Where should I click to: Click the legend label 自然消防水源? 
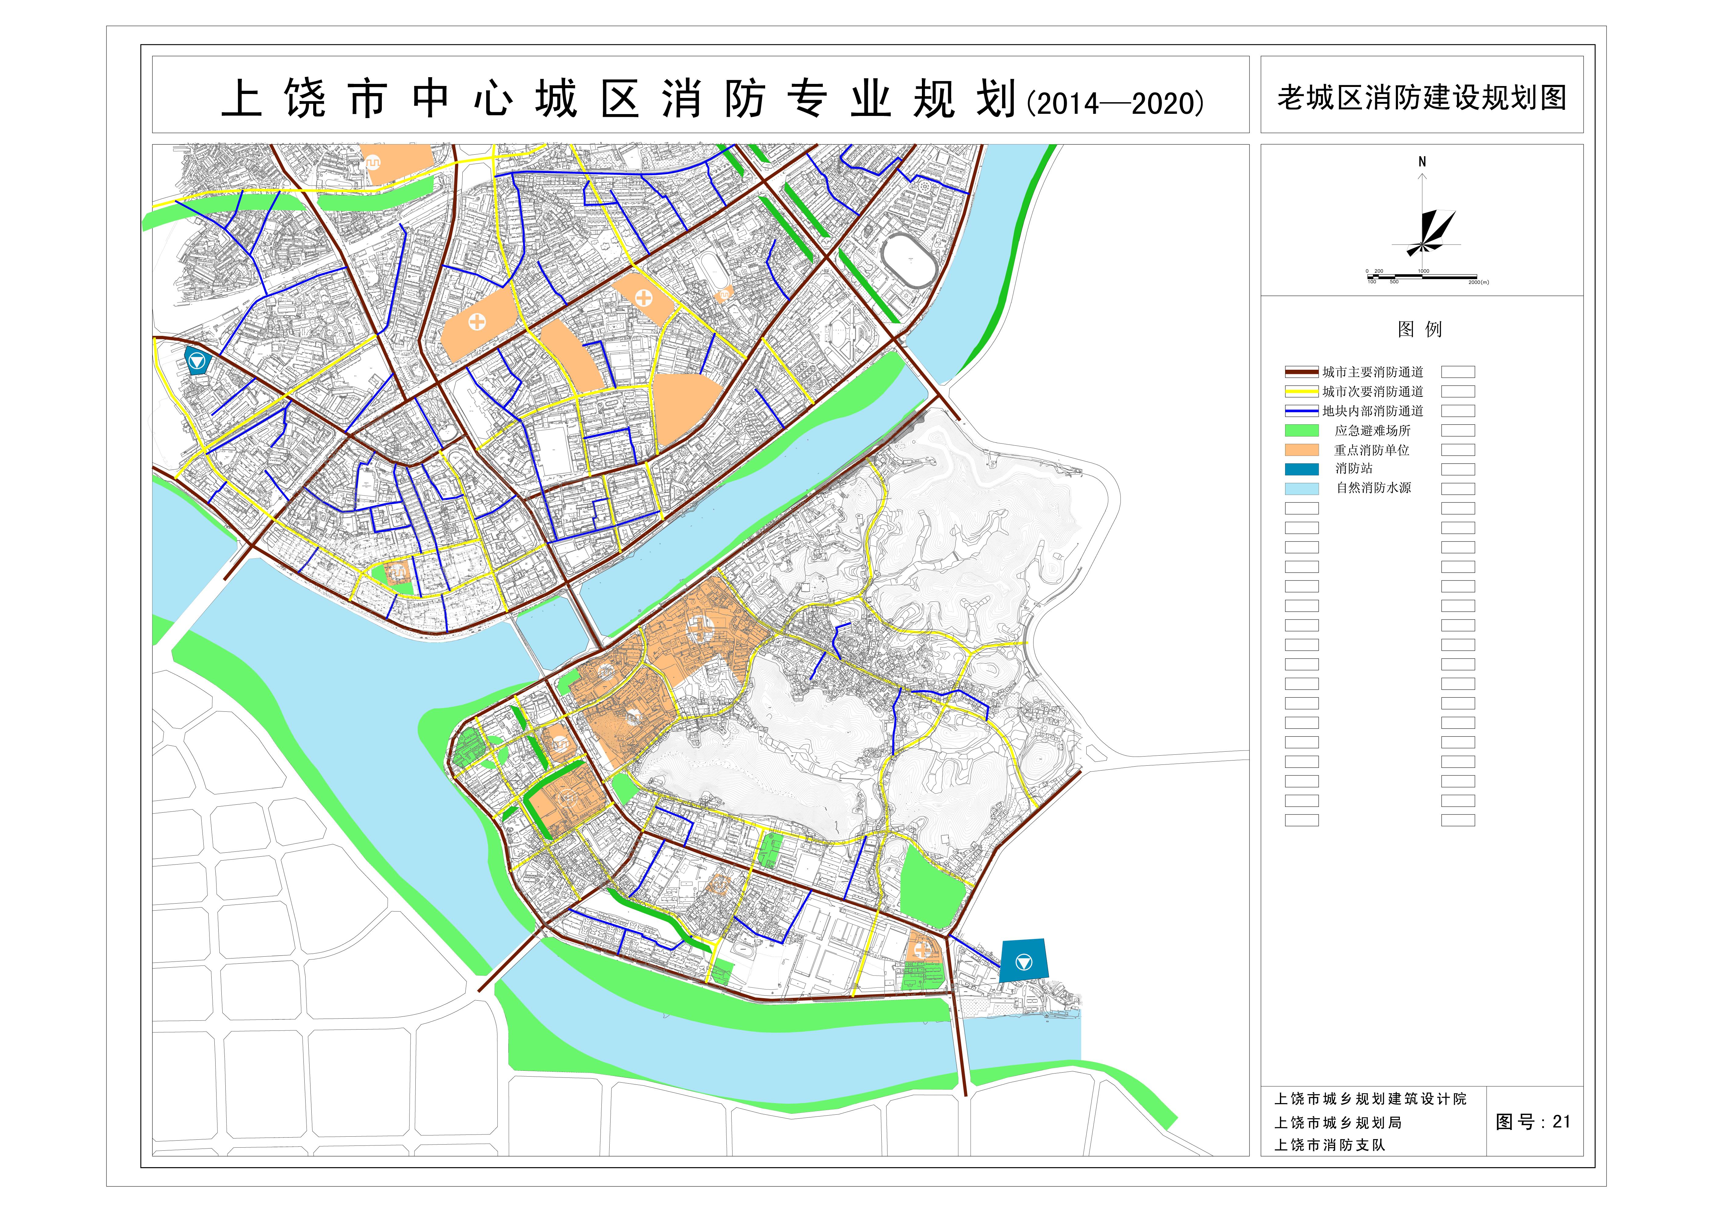coord(1374,487)
